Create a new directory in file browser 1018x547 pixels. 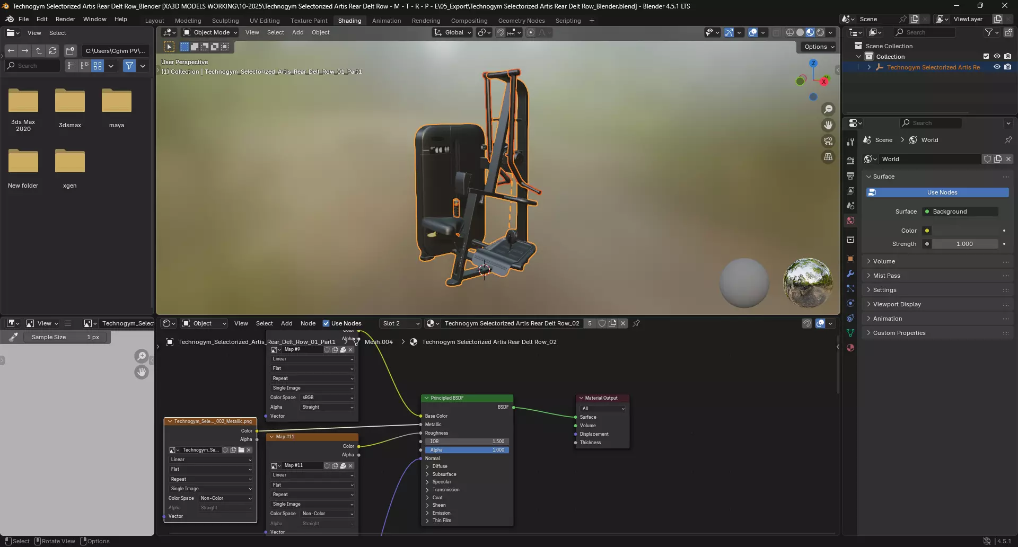(70, 51)
